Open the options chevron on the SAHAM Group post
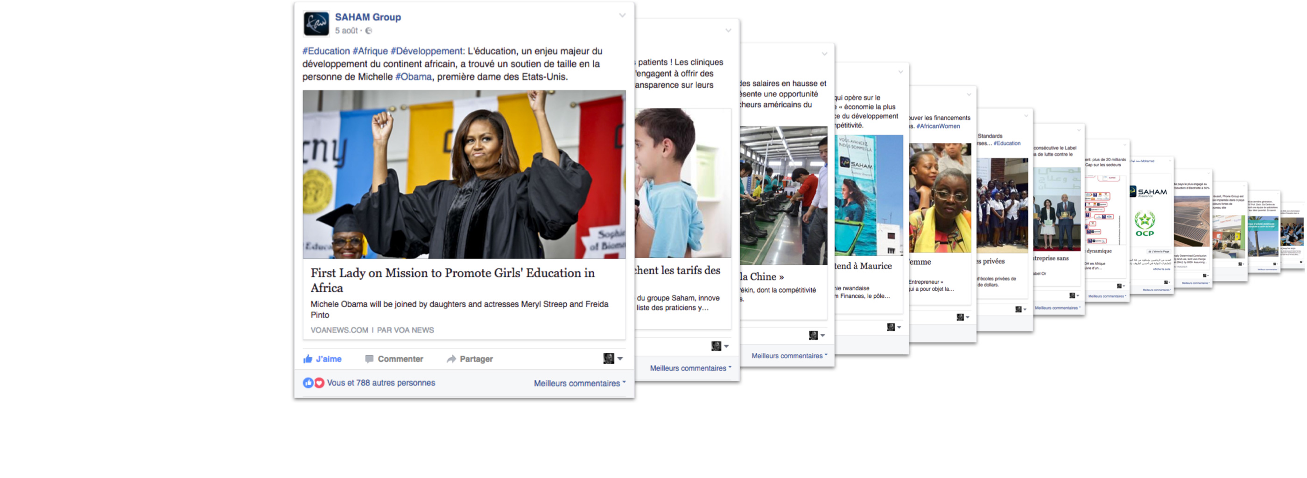 622,15
